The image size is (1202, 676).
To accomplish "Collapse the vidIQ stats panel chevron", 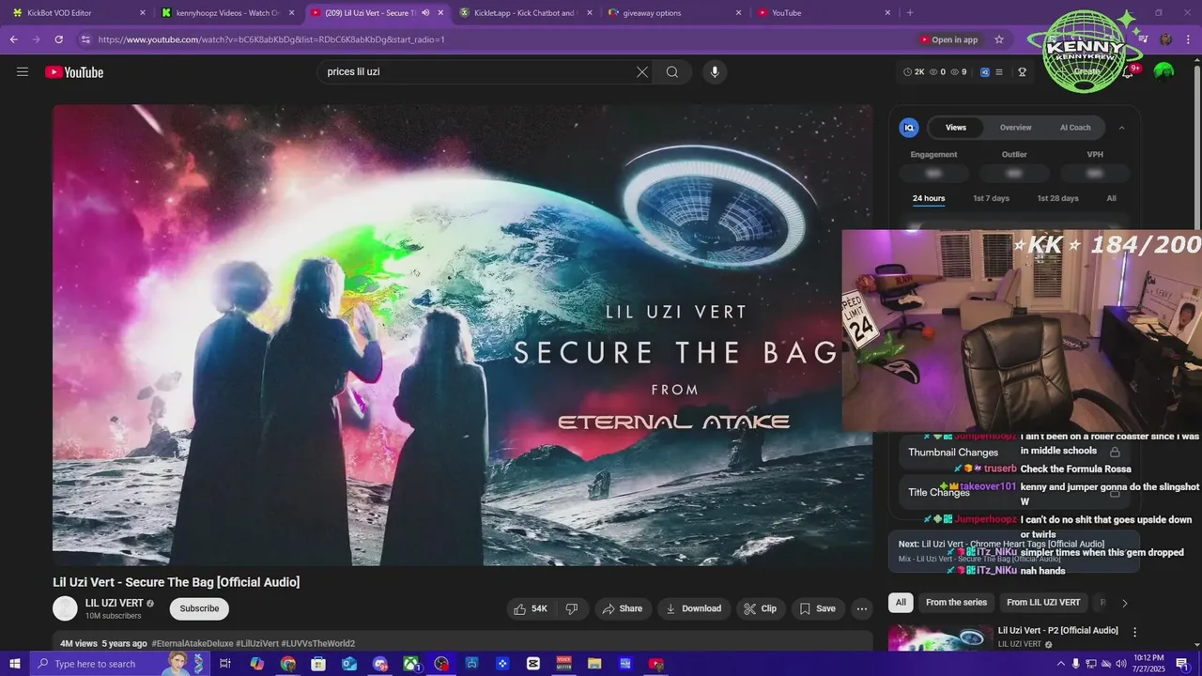I will click(x=1121, y=128).
